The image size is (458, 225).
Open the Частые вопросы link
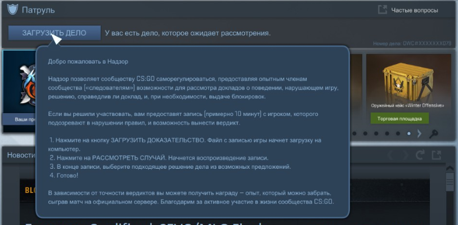[x=415, y=10]
